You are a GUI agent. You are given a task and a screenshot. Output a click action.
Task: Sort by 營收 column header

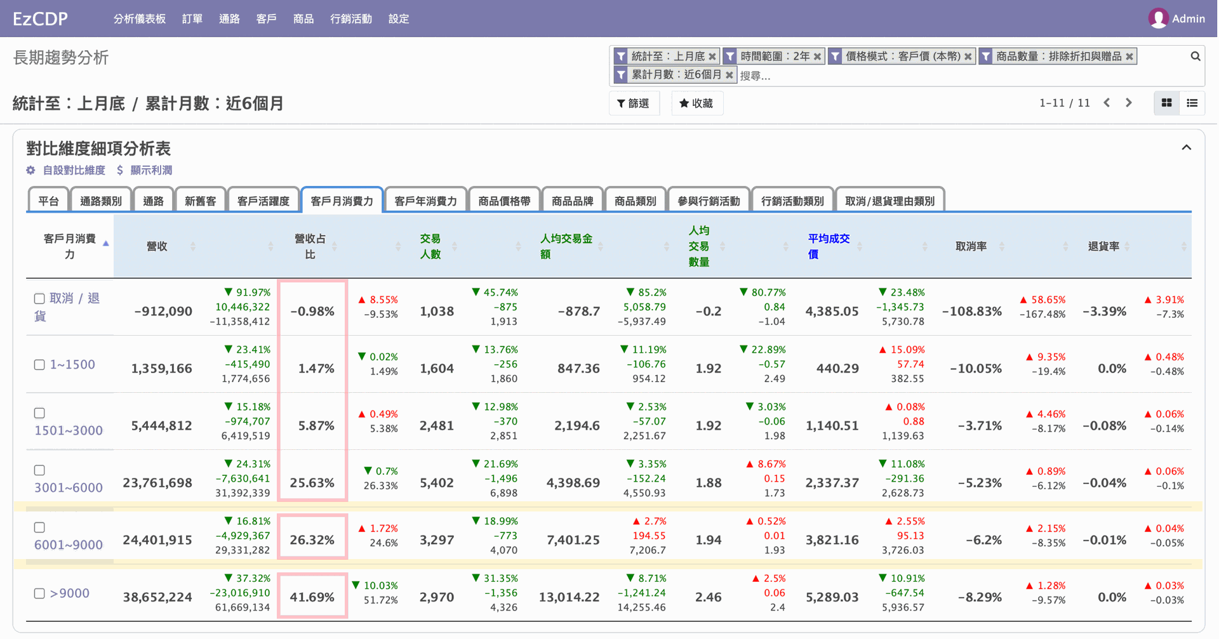(x=157, y=246)
